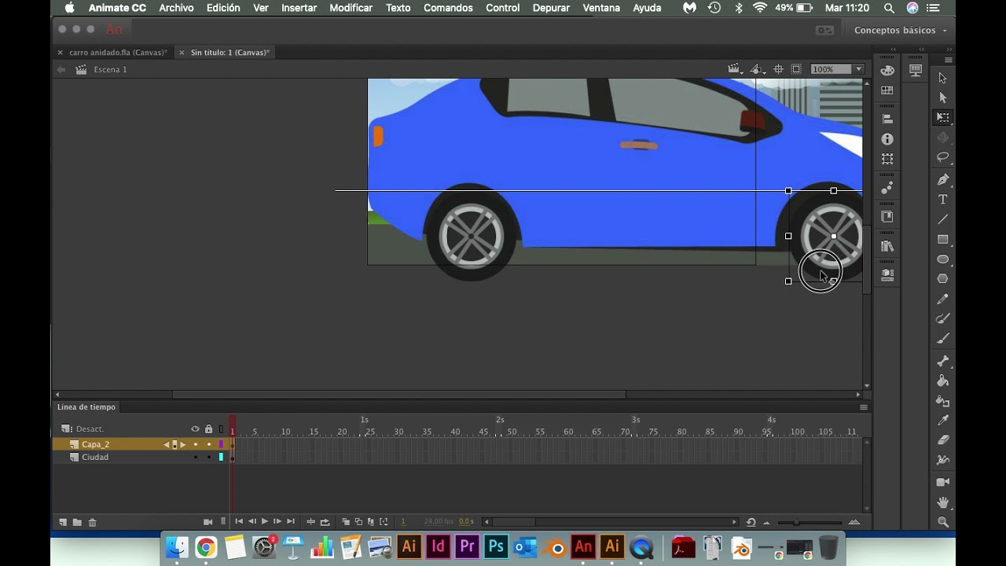Open Animate CC from the Dock

(x=583, y=546)
